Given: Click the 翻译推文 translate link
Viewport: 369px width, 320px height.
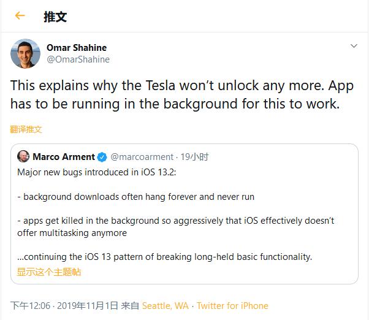Looking at the screenshot, I should pyautogui.click(x=26, y=129).
